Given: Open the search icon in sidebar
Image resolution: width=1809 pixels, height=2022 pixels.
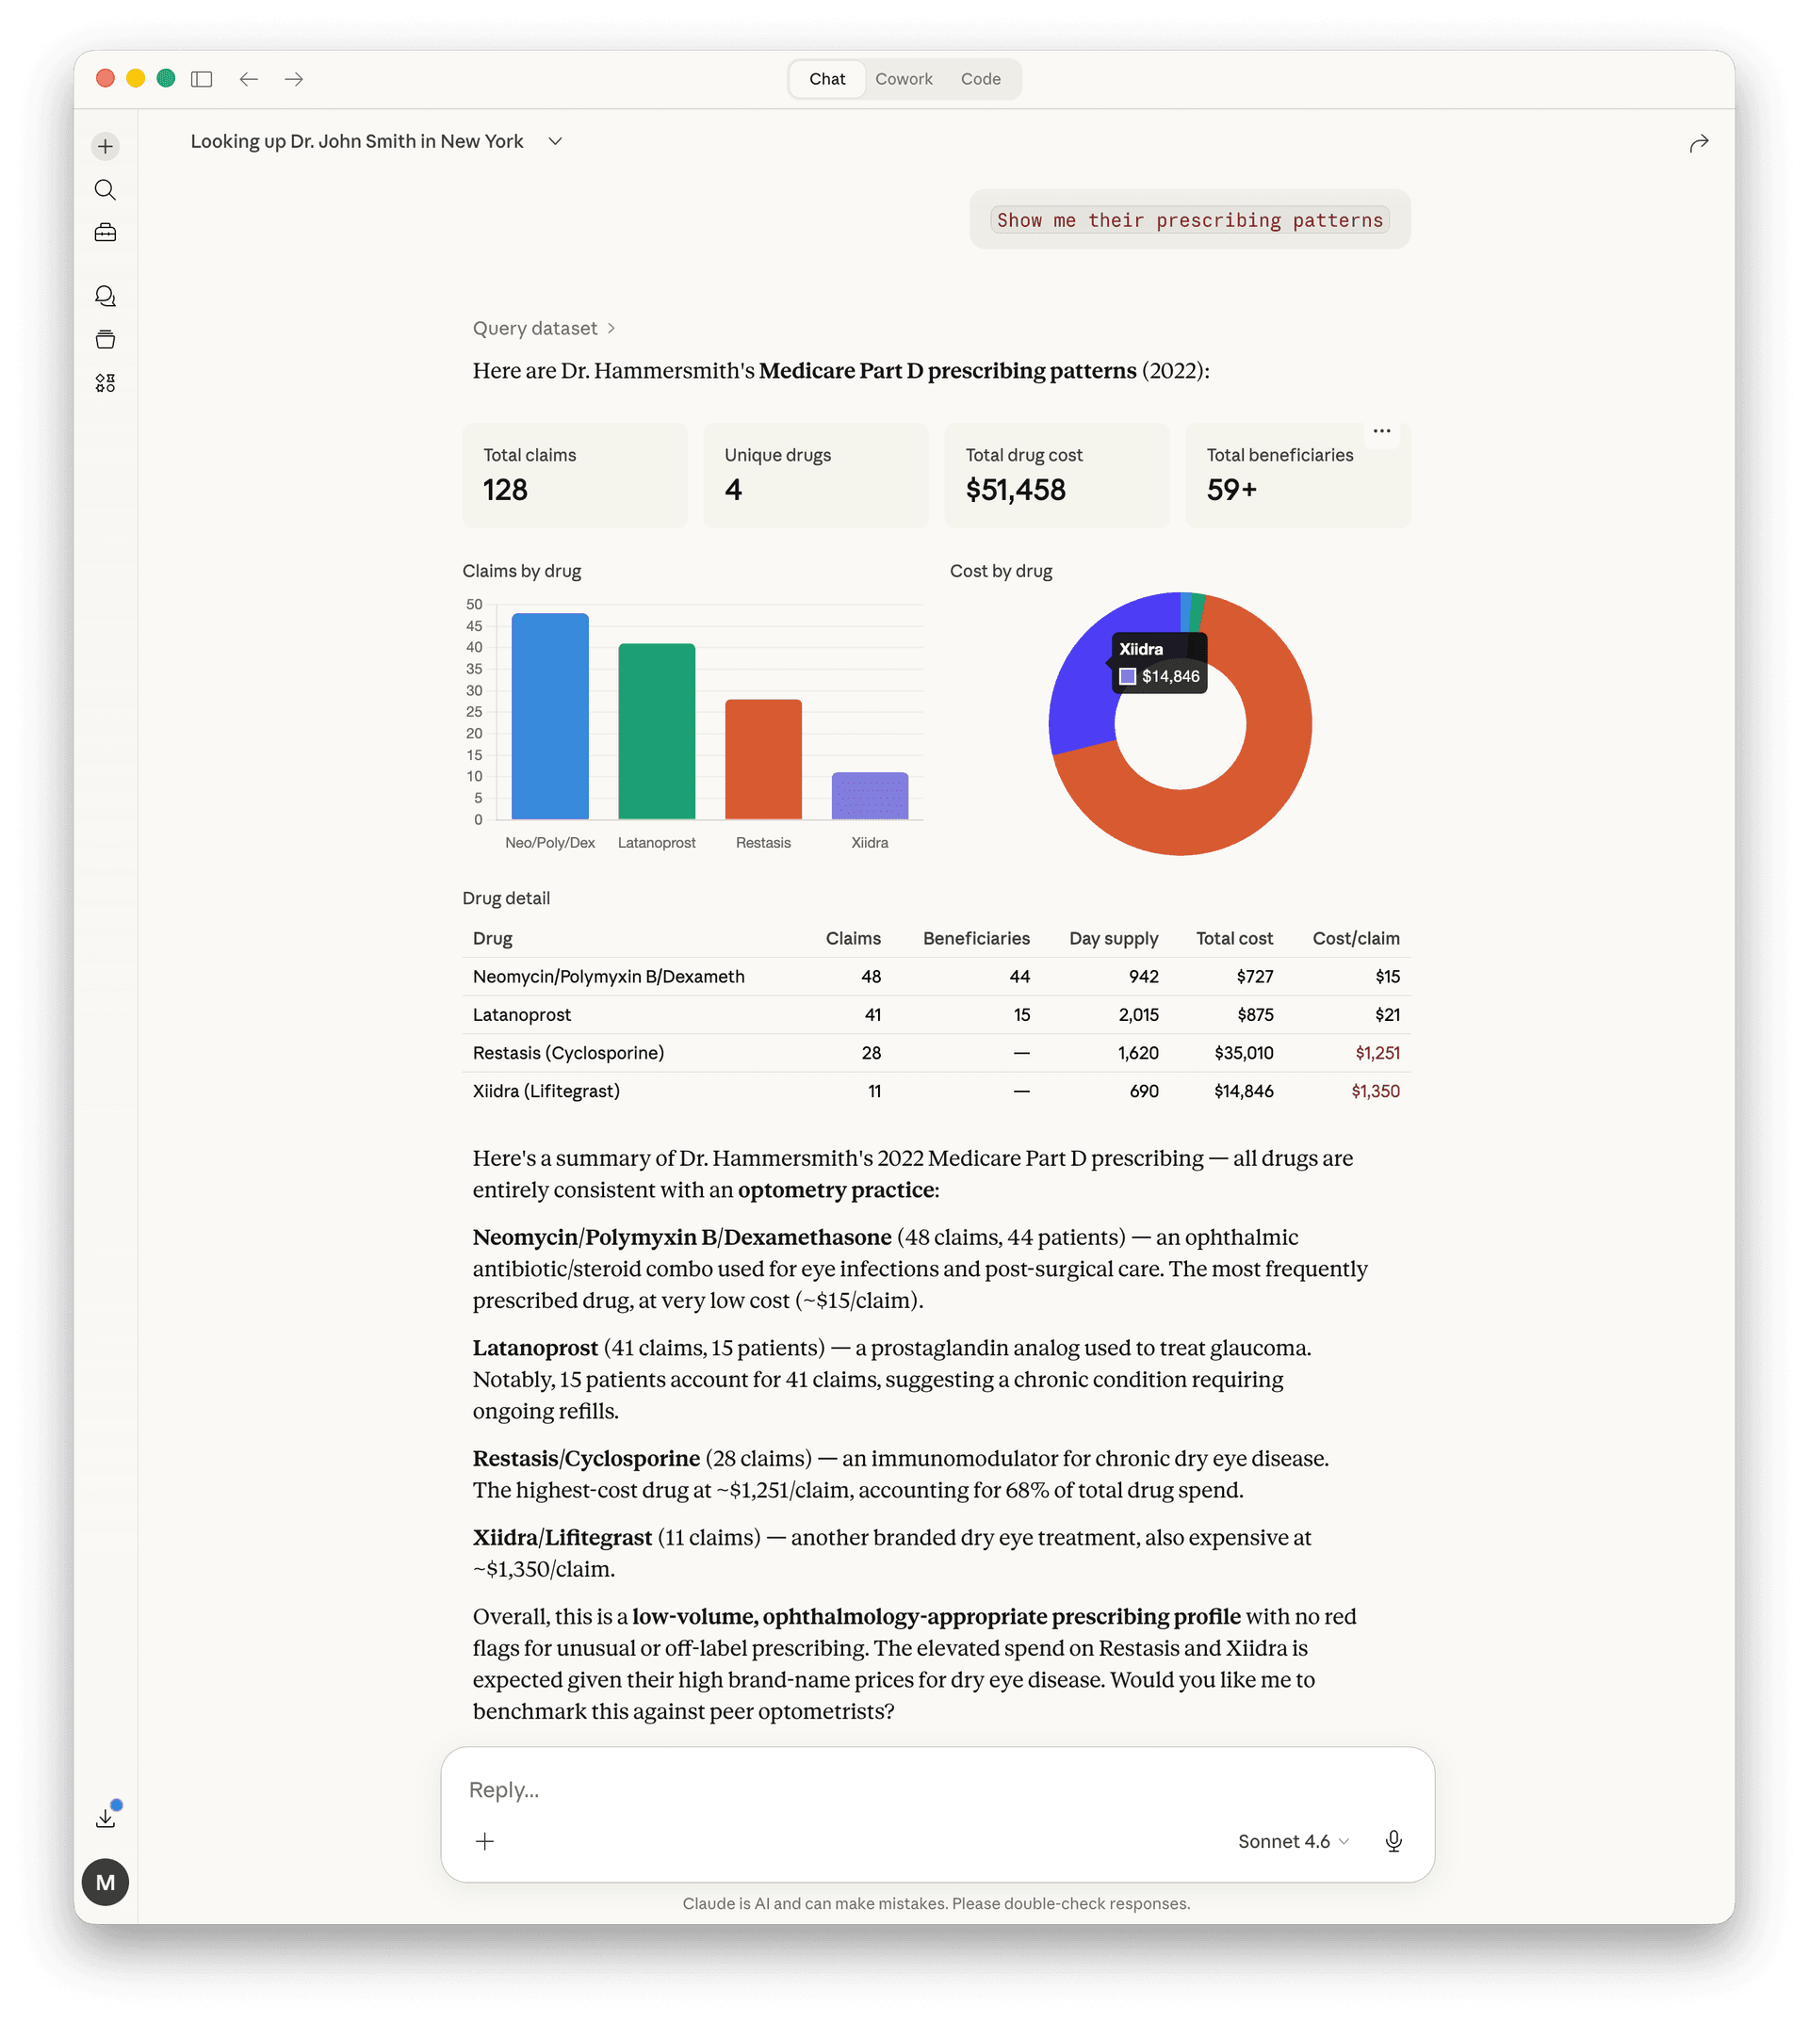Looking at the screenshot, I should [106, 190].
